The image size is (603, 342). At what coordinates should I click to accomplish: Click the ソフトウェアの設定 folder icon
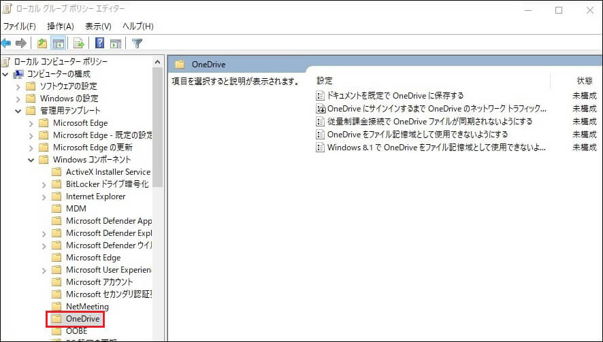pyautogui.click(x=31, y=86)
